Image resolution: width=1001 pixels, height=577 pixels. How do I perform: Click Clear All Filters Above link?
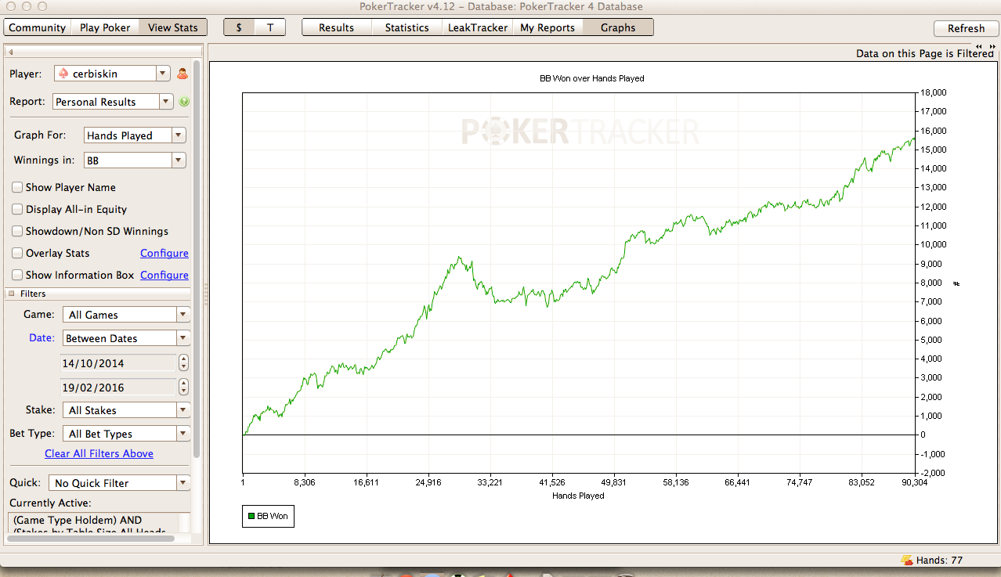coord(99,453)
